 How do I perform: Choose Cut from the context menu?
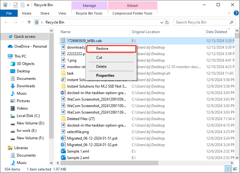tap(111, 58)
